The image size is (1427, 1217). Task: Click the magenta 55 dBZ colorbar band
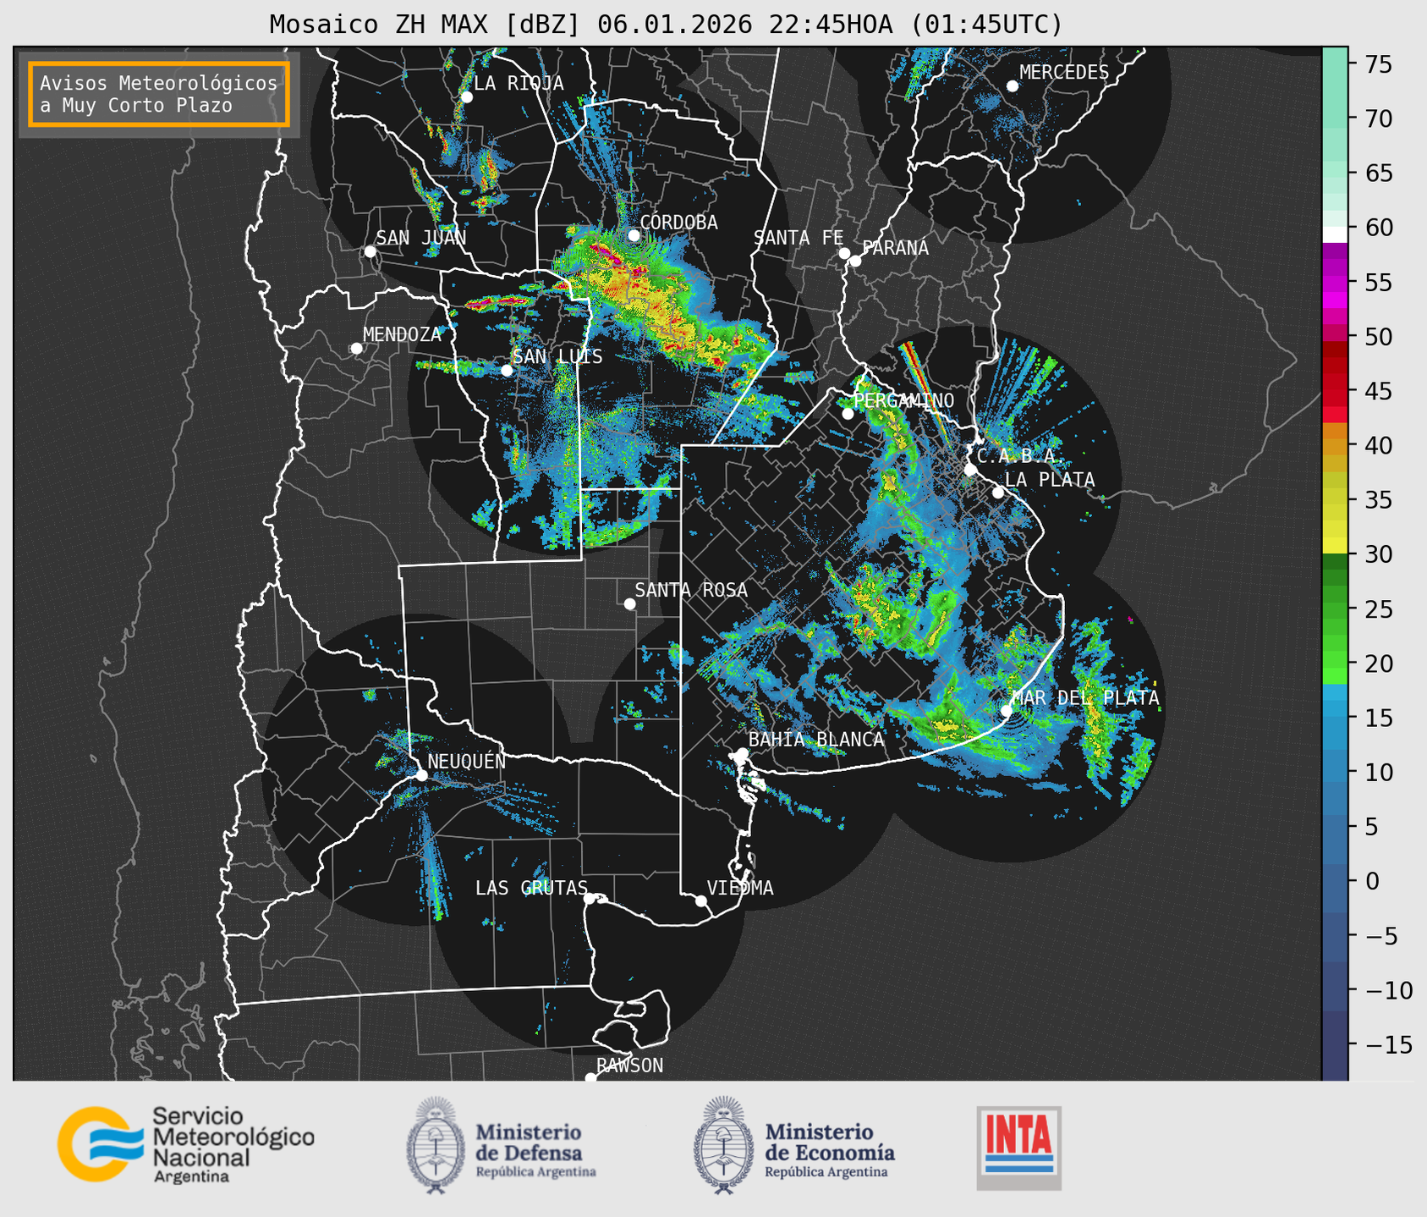click(1335, 282)
